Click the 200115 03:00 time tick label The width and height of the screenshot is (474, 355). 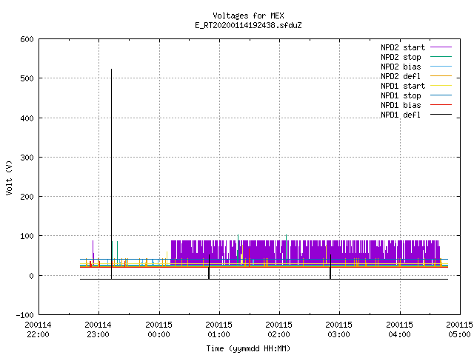point(339,330)
